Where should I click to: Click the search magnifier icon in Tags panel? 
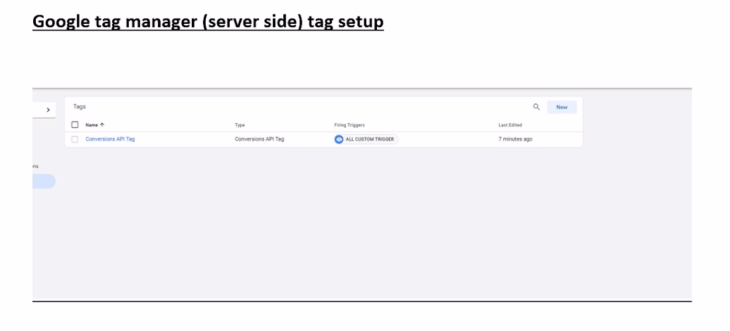coord(536,107)
